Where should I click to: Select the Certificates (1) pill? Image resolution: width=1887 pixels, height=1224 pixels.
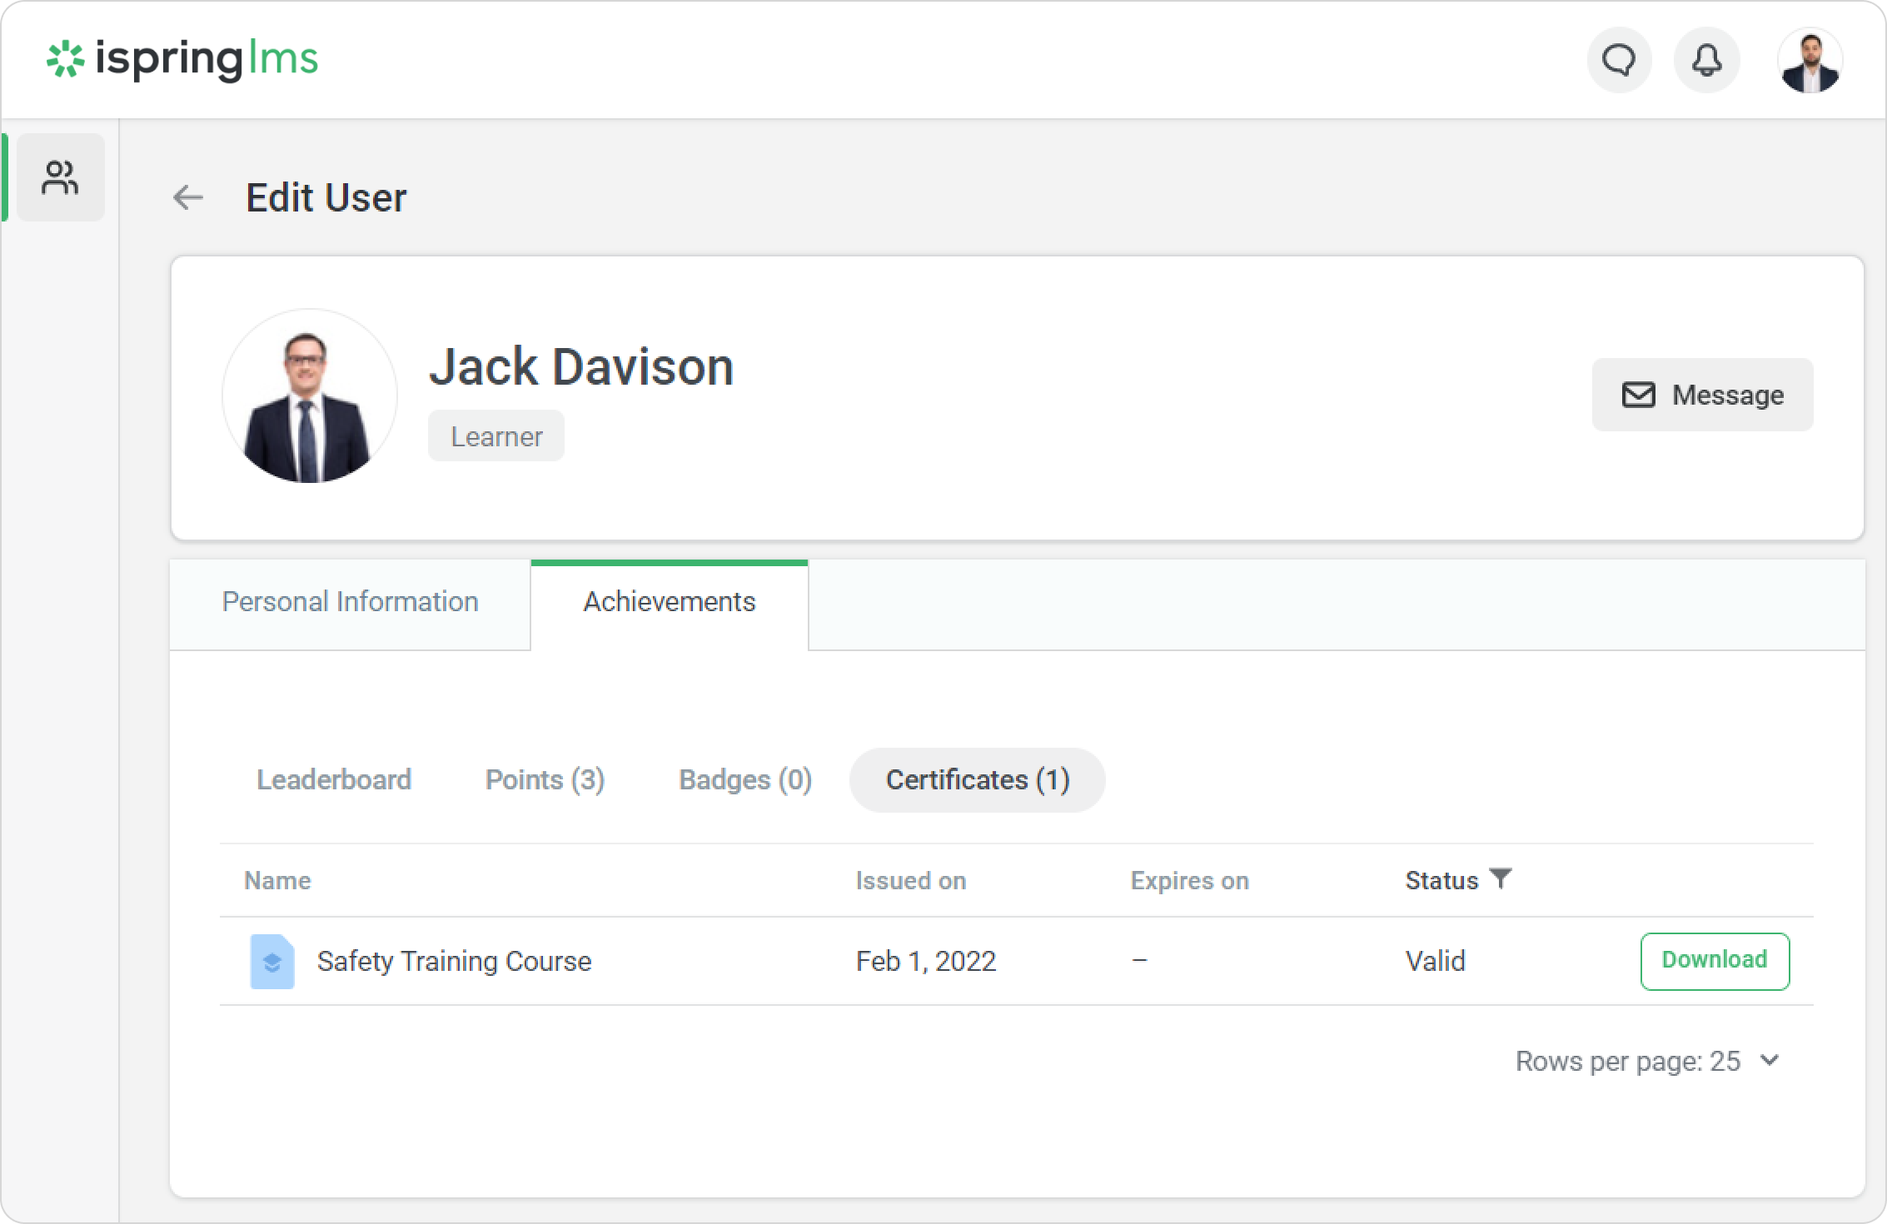click(977, 779)
